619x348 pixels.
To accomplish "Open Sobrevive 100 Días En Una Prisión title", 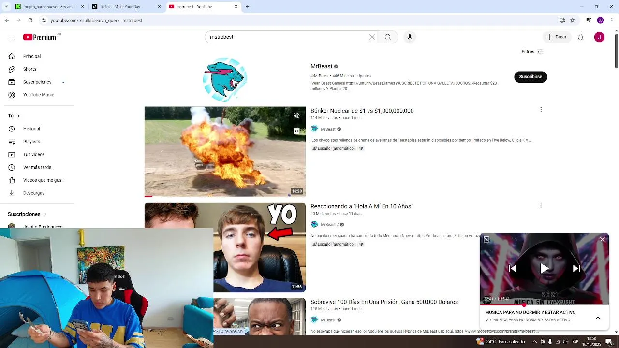I will [384, 302].
